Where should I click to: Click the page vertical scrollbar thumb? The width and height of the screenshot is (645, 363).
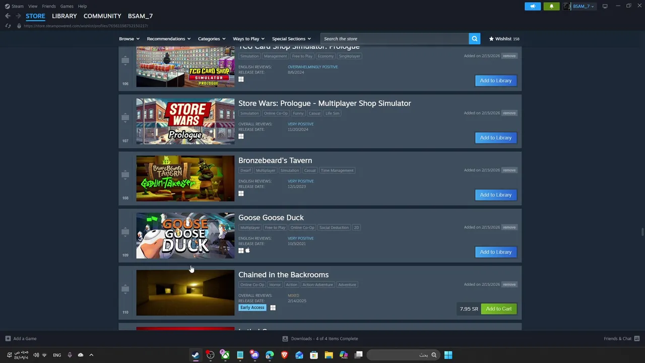tap(642, 232)
